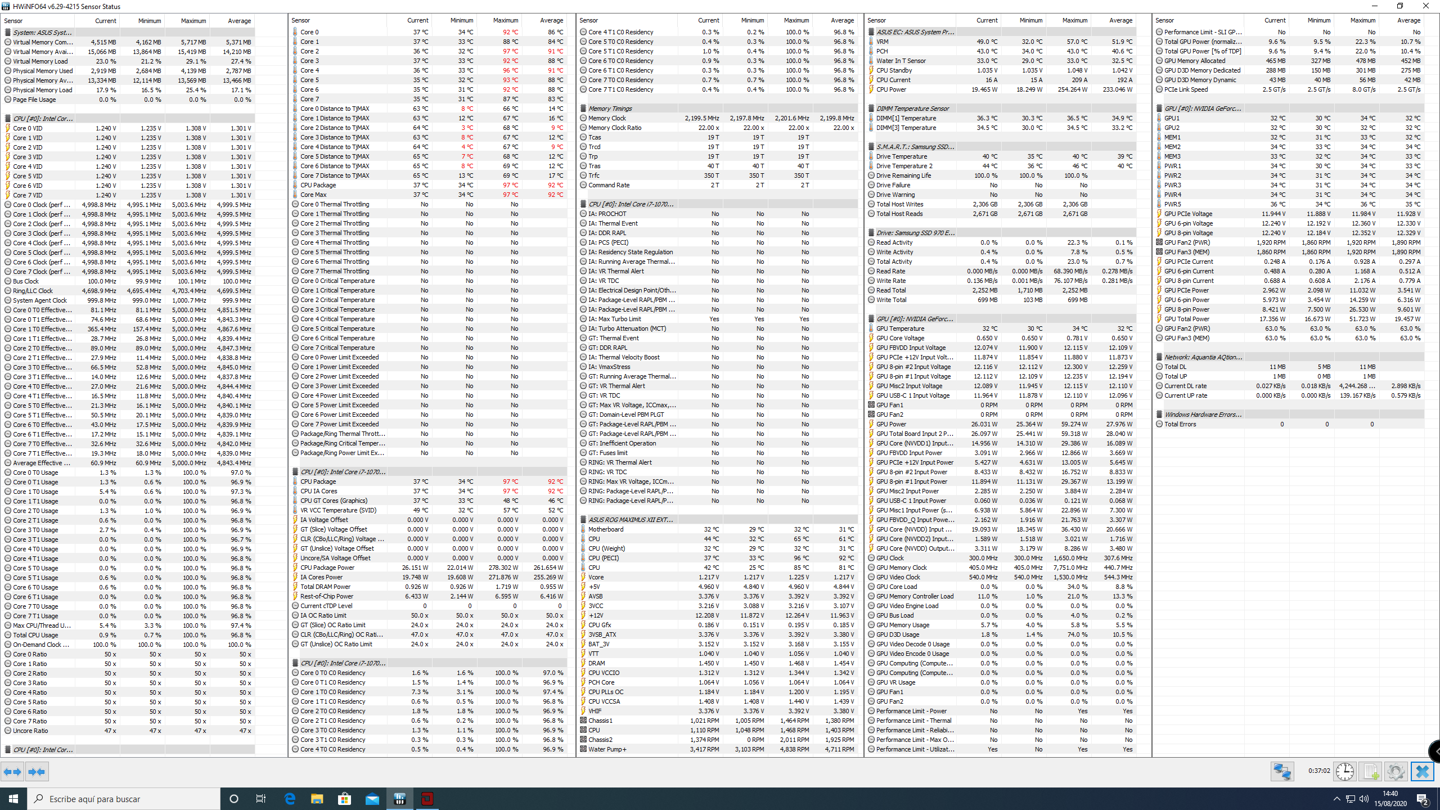Select the Memory Timings sensor group header
Screen dimensions: 1440x810
(610, 109)
